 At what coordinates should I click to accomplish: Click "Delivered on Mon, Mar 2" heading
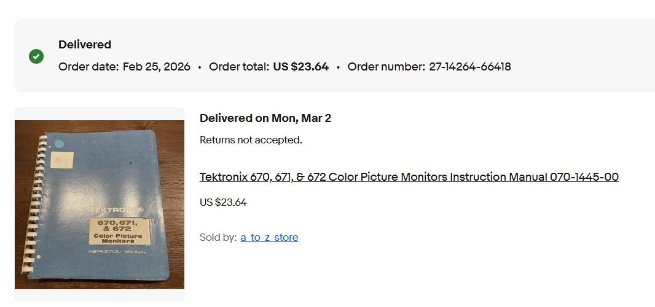(265, 118)
